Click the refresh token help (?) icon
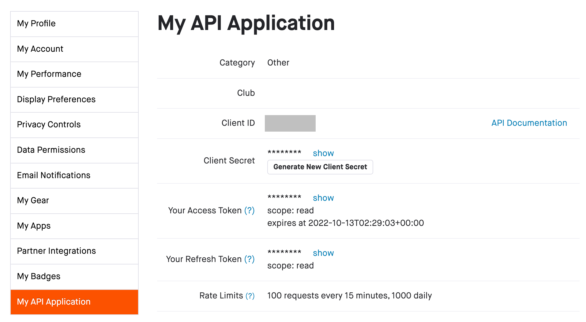The height and width of the screenshot is (322, 586). point(249,259)
